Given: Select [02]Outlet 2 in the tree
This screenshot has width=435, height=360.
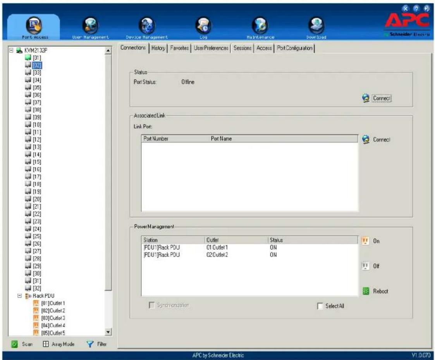Looking at the screenshot, I should pos(53,311).
